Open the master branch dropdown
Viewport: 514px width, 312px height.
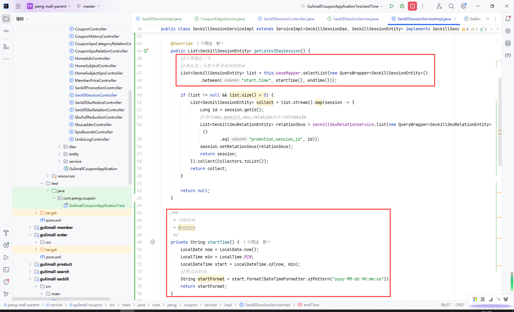[88, 6]
